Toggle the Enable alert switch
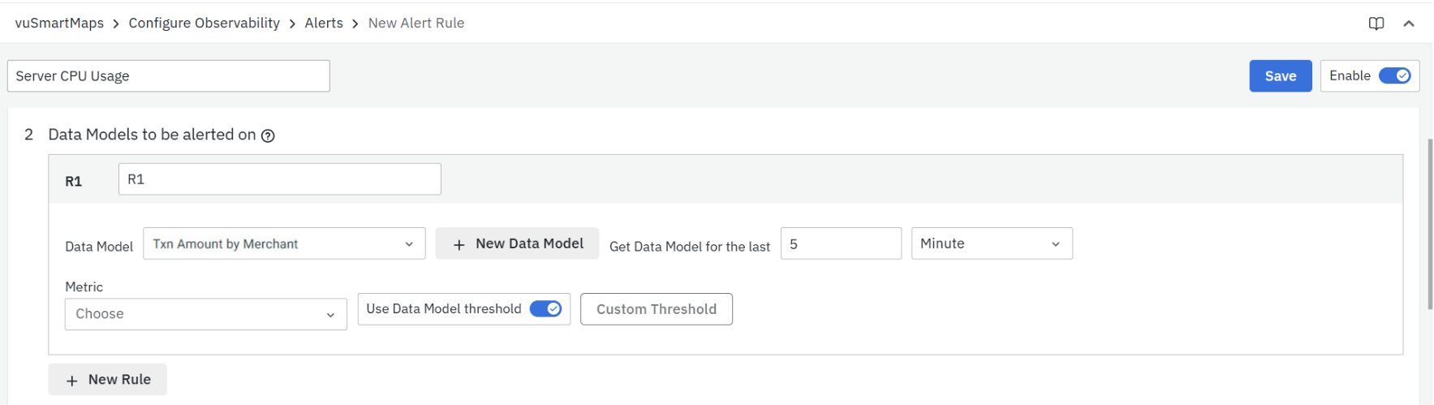Viewport: 1434px width, 405px height. click(1394, 75)
